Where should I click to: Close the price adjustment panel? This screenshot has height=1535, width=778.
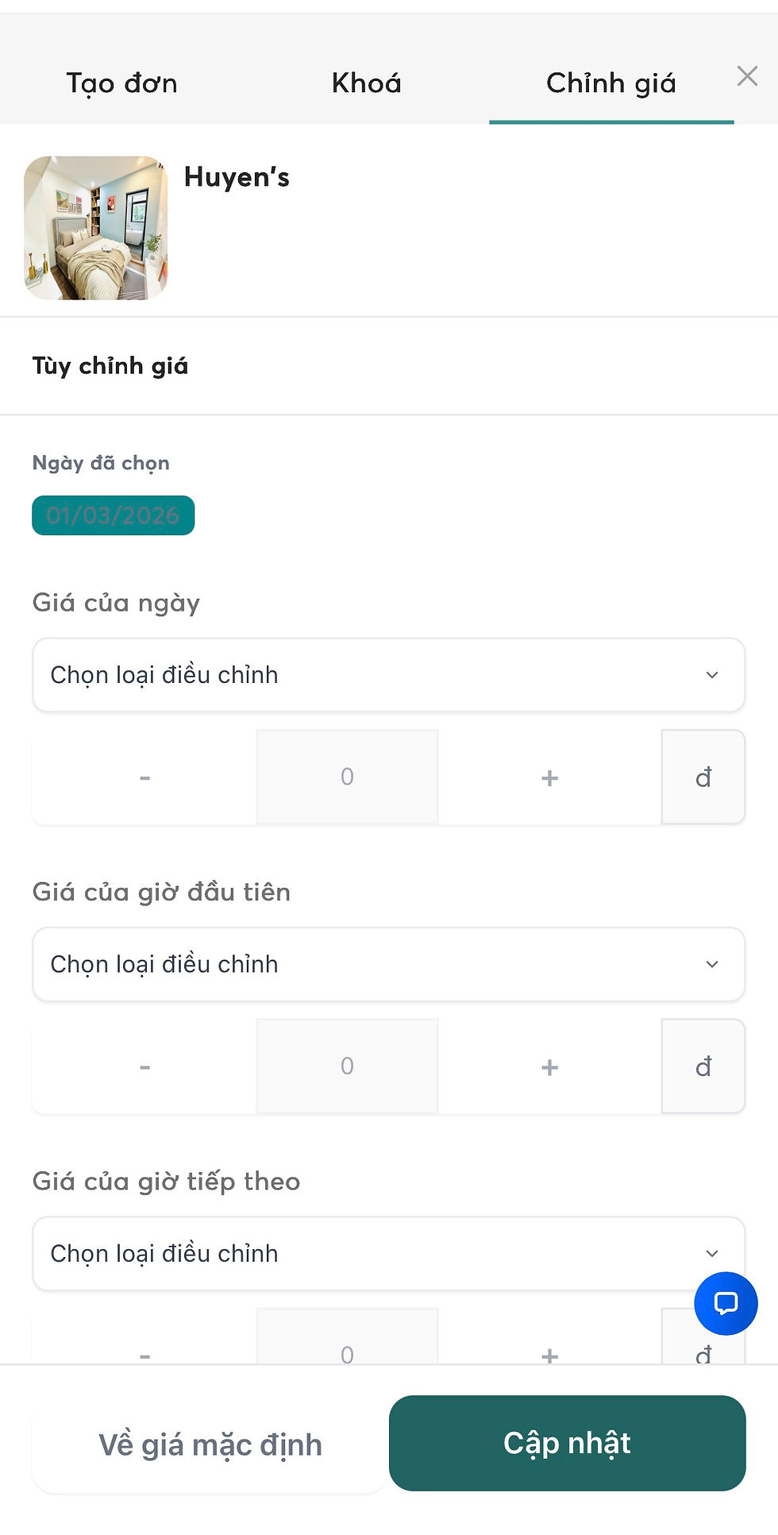[x=747, y=76]
